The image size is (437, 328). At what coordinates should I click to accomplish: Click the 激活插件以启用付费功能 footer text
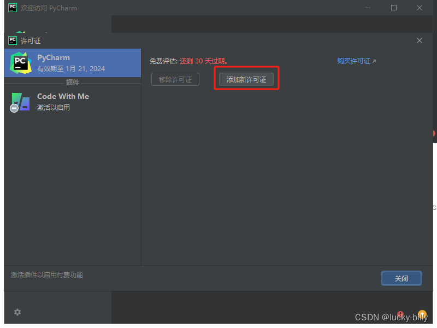pyautogui.click(x=47, y=275)
